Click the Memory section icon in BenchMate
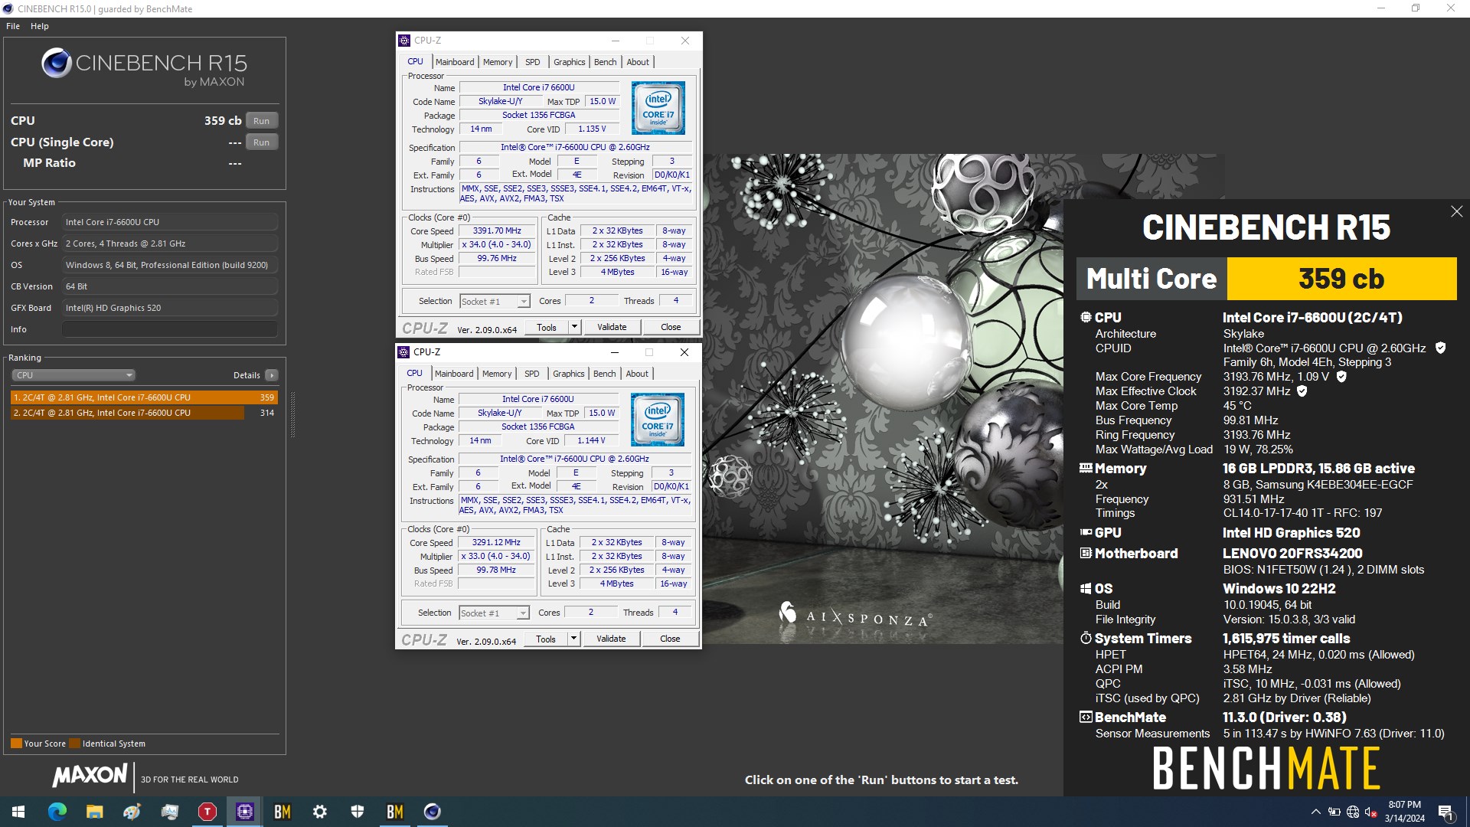The width and height of the screenshot is (1470, 827). 1086,468
